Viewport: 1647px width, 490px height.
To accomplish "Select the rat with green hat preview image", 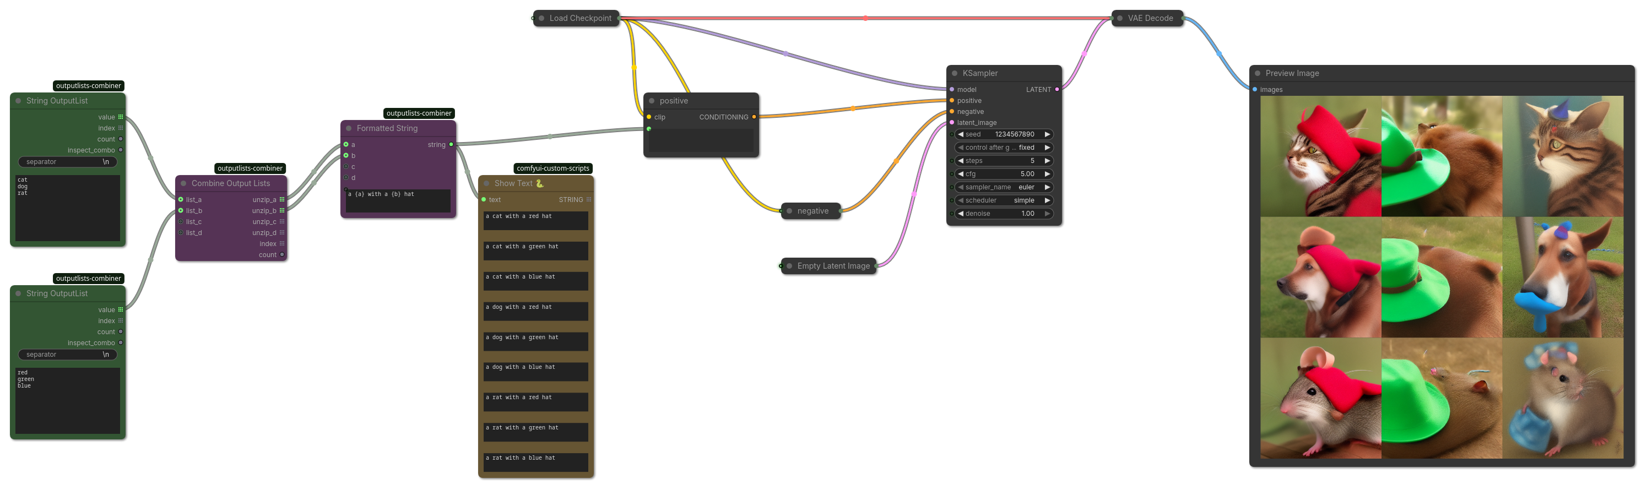I will [1442, 398].
